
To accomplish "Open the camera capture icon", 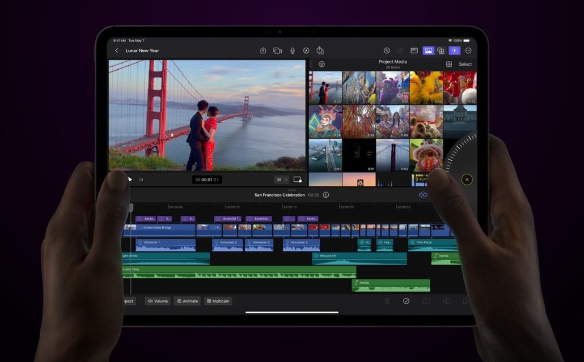I will (x=277, y=50).
